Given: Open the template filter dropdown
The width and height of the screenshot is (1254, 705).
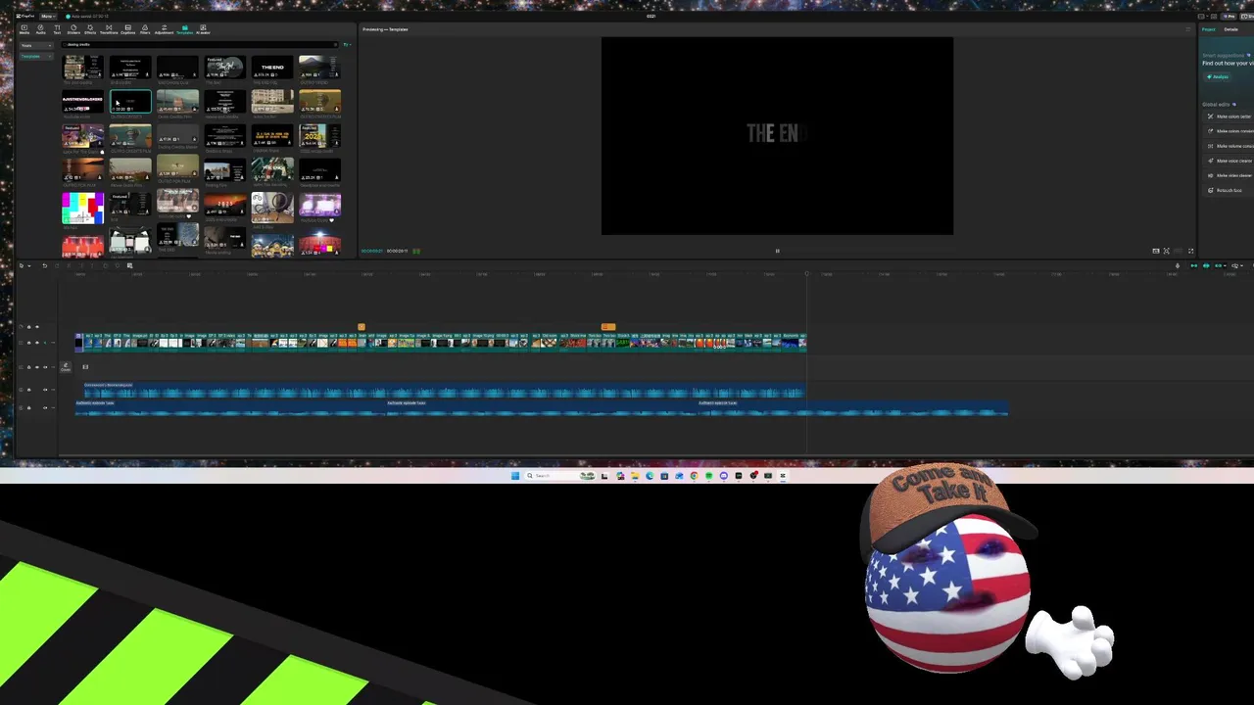Looking at the screenshot, I should click(x=347, y=44).
